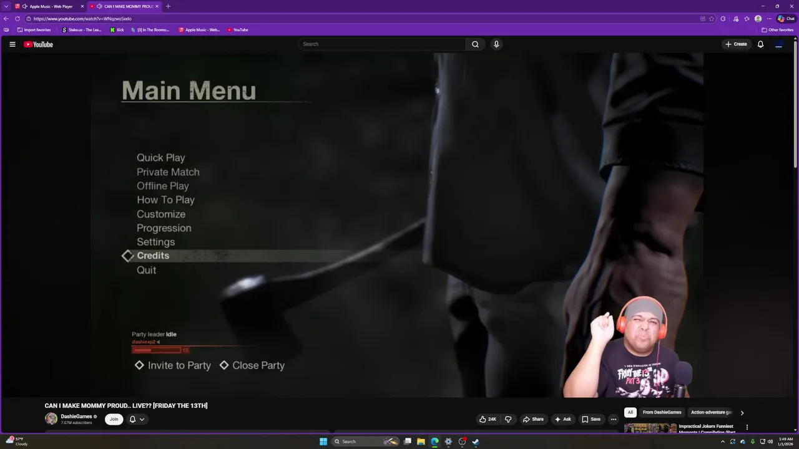Viewport: 799px width, 449px height.
Task: Go back with browser back arrow
Action: [6, 19]
